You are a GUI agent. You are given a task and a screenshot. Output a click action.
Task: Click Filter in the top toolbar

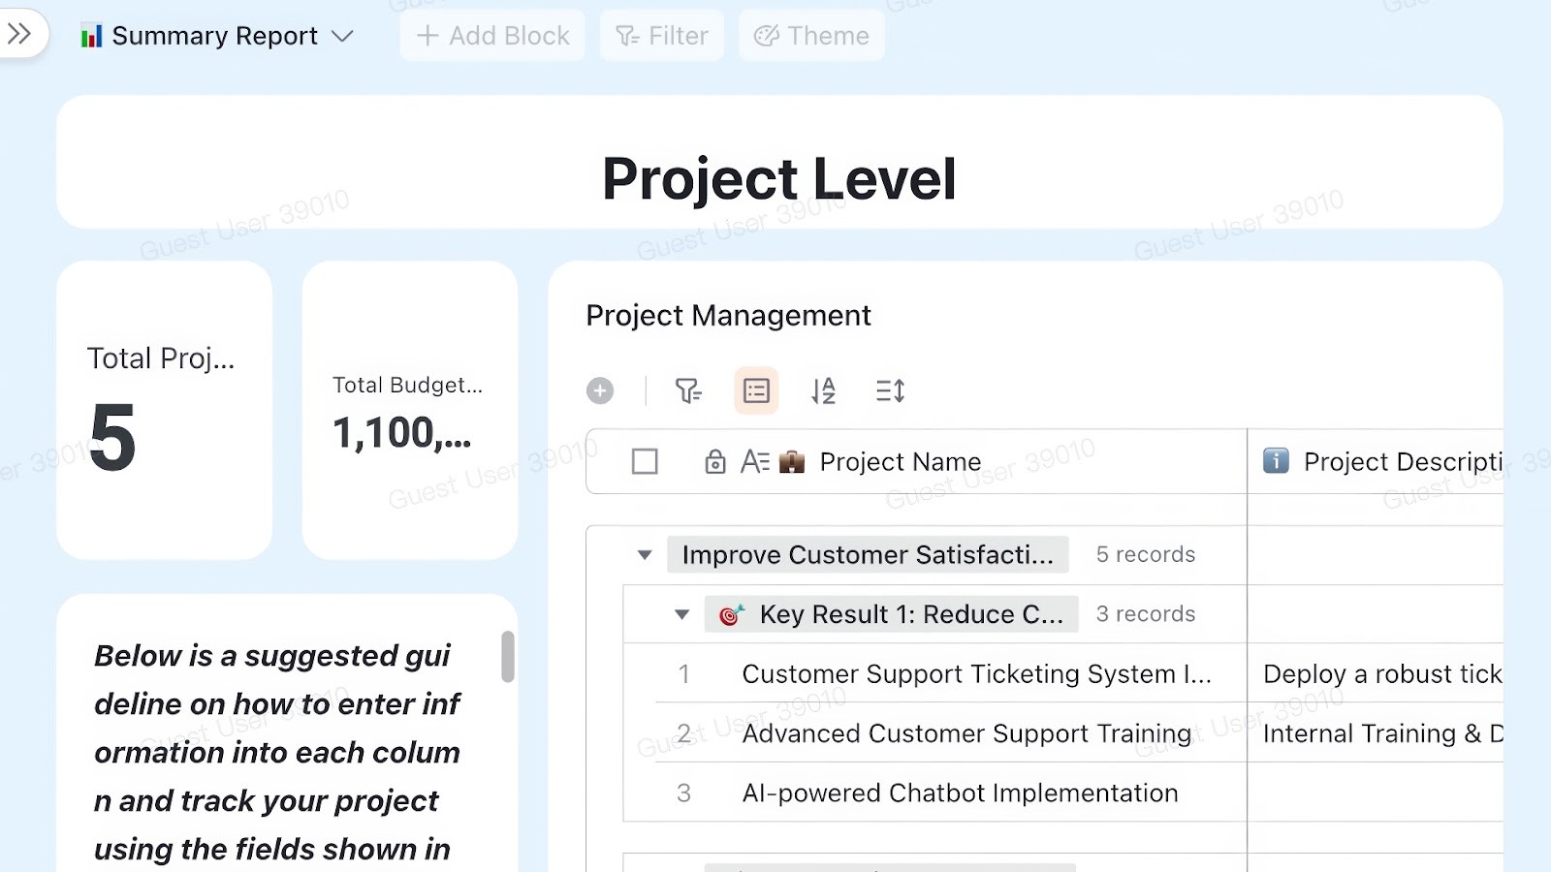(661, 35)
